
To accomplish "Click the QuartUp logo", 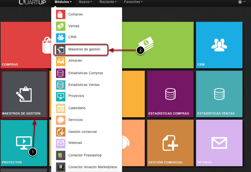I will point(32,2).
